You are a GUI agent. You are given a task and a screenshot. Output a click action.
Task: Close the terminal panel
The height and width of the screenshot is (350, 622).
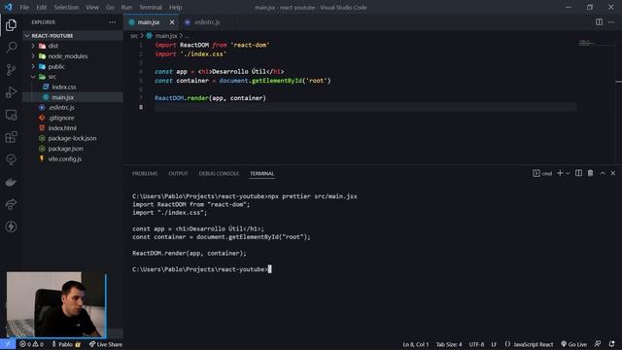(613, 173)
